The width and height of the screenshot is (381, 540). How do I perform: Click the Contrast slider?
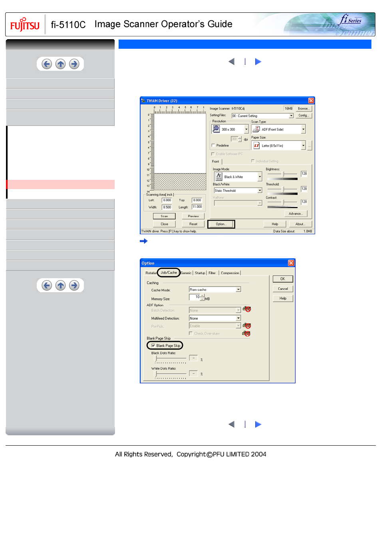click(283, 203)
